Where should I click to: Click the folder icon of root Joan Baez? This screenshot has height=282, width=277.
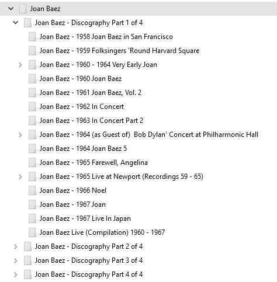click(23, 9)
